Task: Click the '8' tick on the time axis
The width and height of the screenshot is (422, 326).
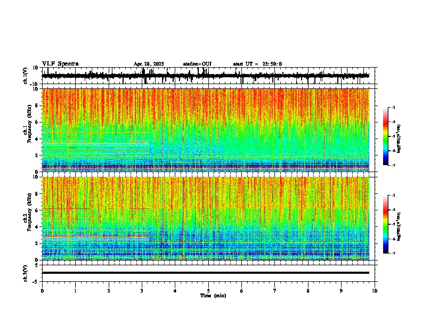Action: coord(308,291)
